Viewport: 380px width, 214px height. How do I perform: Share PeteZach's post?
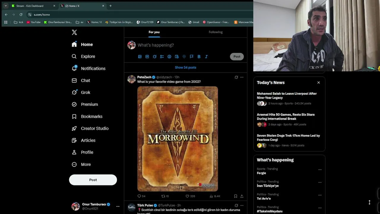coord(242,196)
